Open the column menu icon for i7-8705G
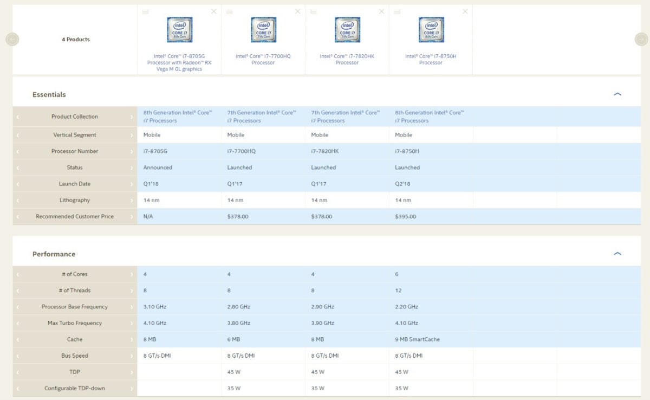 tap(146, 11)
